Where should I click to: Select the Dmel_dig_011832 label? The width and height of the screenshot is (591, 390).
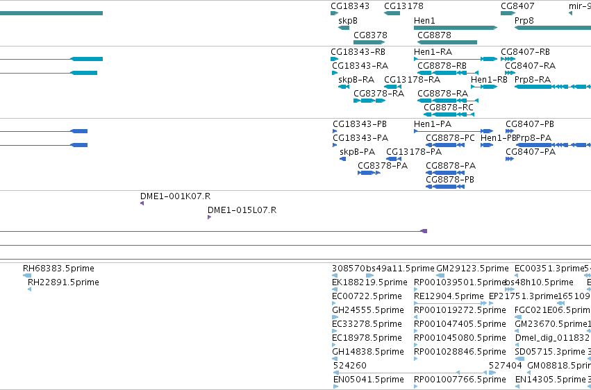(552, 338)
